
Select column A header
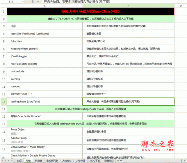45,6
